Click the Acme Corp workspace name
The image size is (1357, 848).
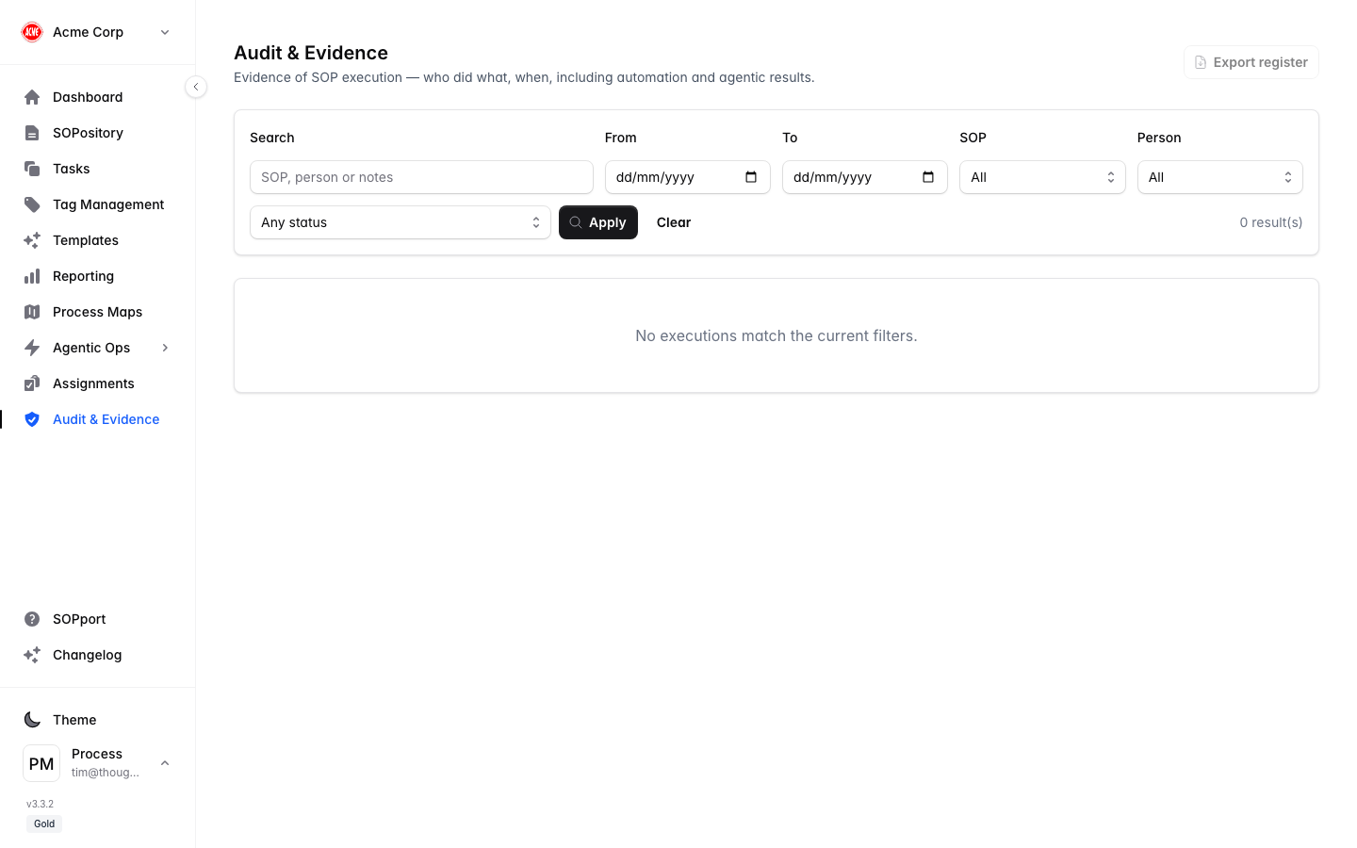pos(88,32)
